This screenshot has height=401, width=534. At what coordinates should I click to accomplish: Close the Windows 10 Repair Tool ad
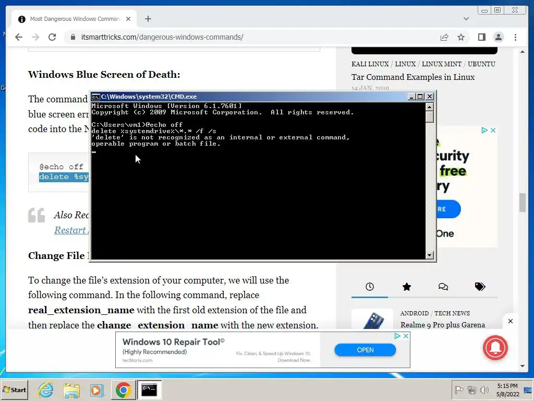(406, 336)
